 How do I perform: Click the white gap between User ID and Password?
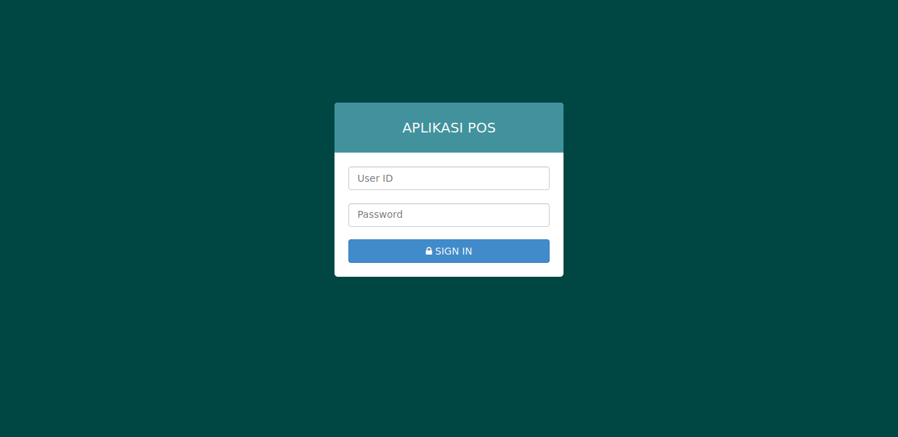pyautogui.click(x=449, y=197)
